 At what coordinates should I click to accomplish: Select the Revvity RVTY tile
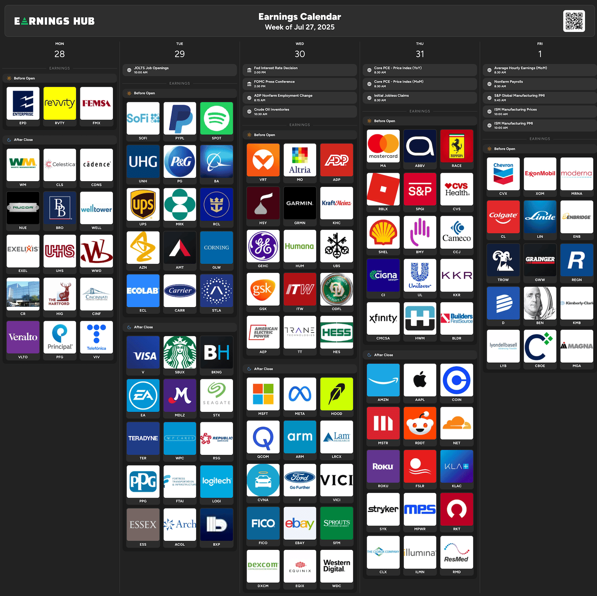60,106
